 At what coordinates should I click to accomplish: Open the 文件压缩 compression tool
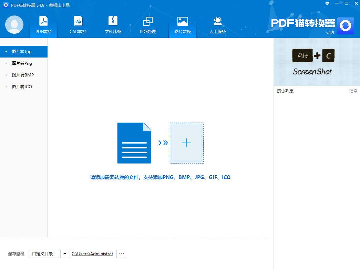(113, 24)
